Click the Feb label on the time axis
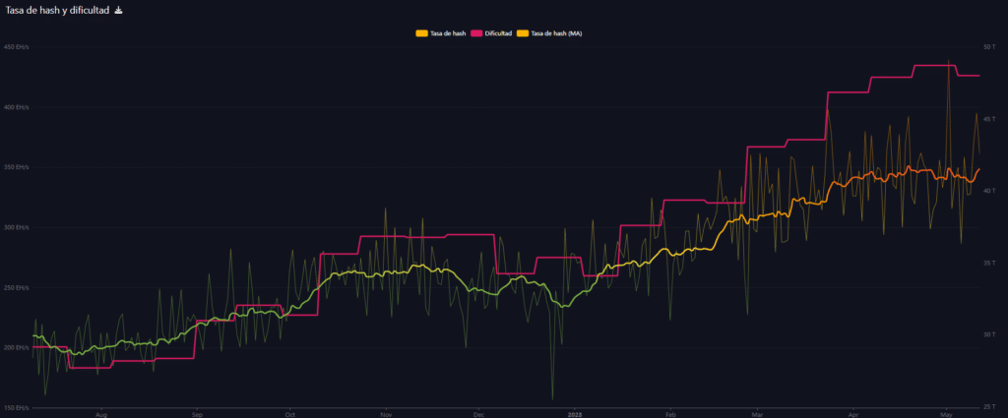The height and width of the screenshot is (418, 1008). click(669, 415)
